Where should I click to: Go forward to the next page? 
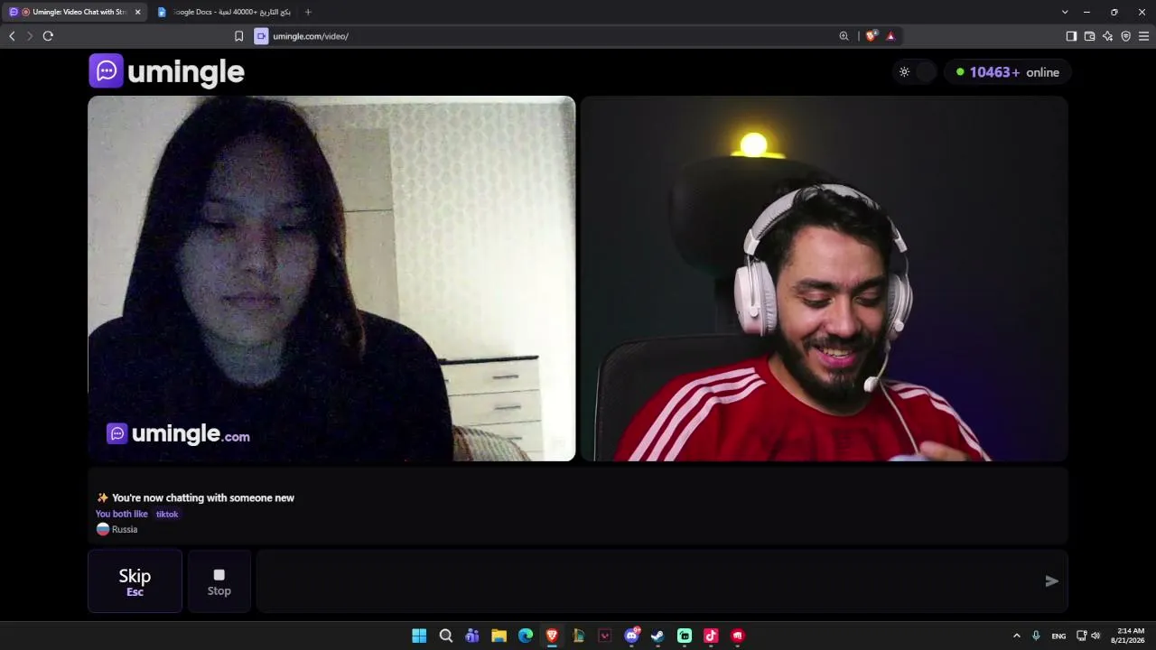click(30, 36)
